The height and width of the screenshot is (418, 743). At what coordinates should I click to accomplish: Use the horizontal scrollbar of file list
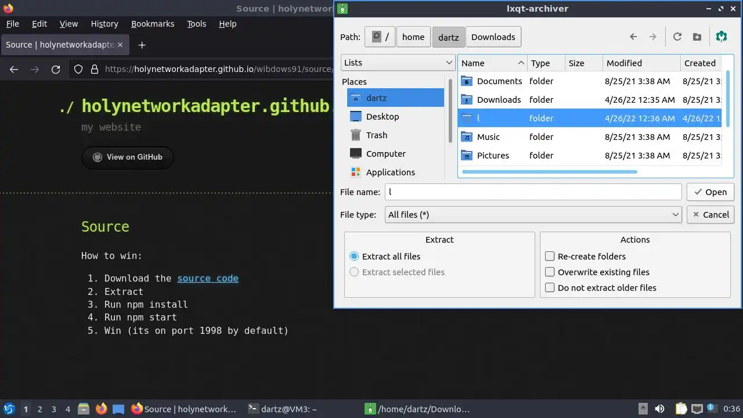(550, 172)
